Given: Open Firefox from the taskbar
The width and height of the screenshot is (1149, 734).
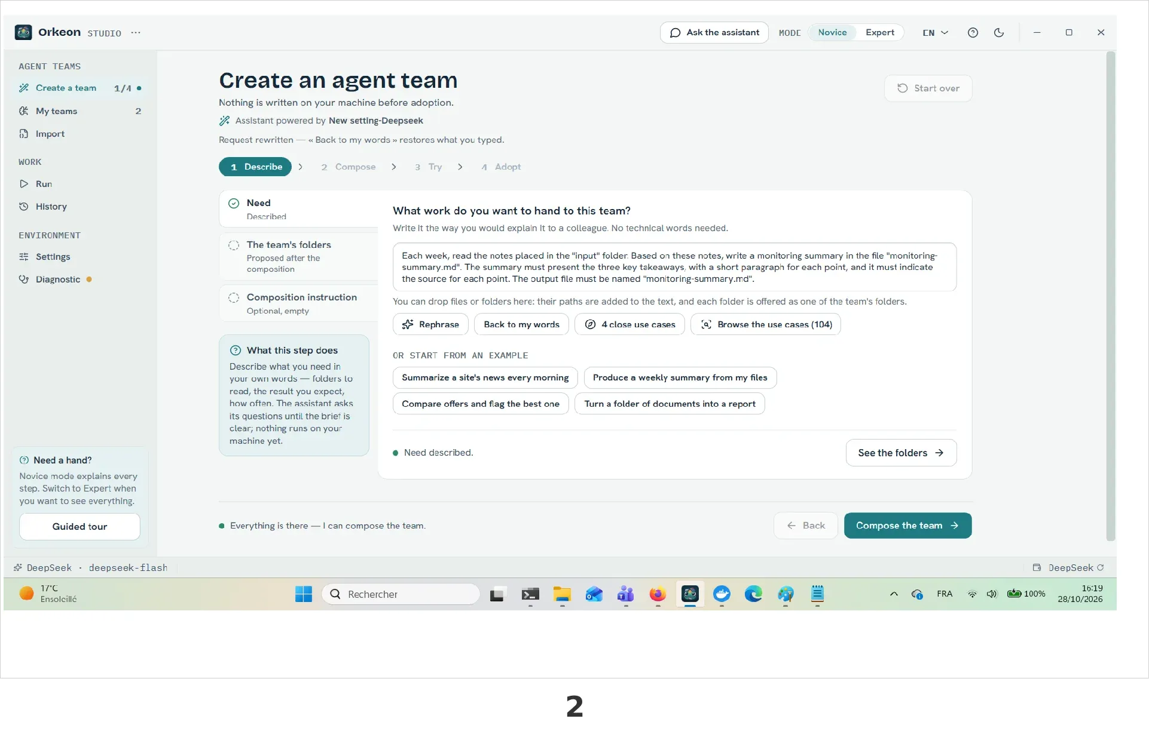Looking at the screenshot, I should (658, 594).
